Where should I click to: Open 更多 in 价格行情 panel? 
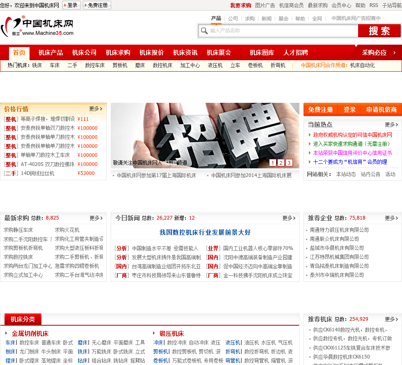[96, 109]
